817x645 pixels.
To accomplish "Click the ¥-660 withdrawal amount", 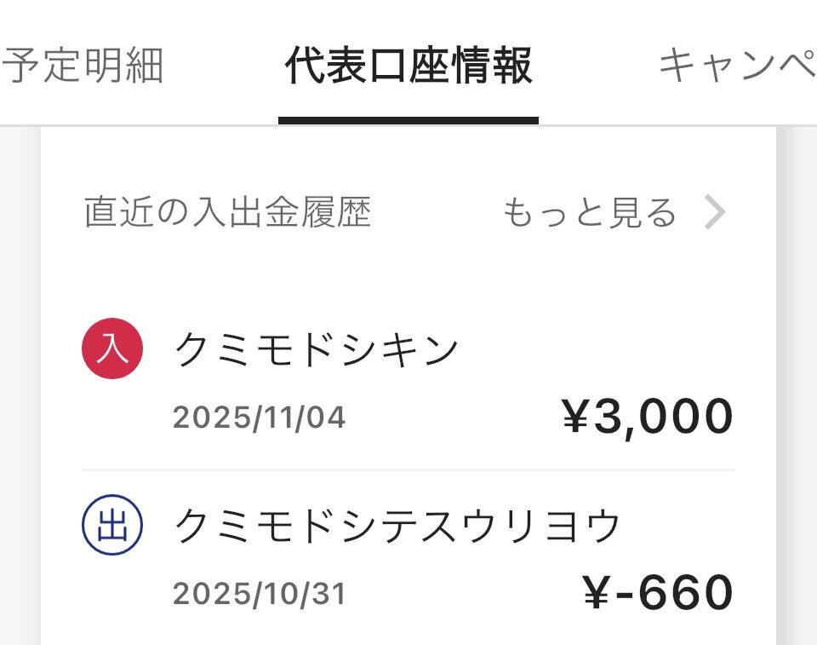I will pyautogui.click(x=658, y=593).
